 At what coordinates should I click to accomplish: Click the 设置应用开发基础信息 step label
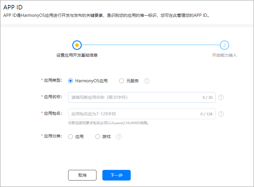tap(77, 55)
